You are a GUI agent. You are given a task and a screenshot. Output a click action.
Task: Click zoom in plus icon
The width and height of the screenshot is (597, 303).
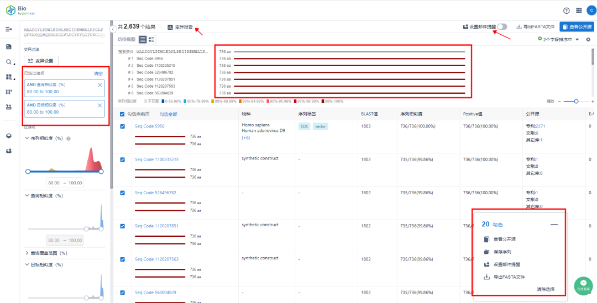click(x=593, y=102)
